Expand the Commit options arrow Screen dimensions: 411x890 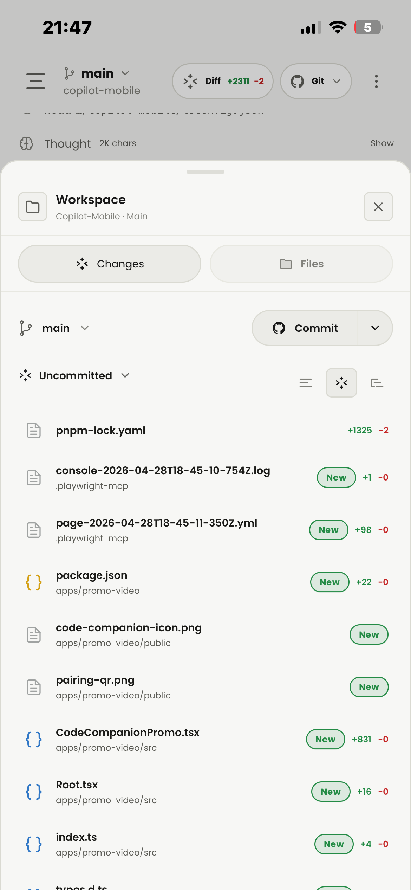click(x=375, y=328)
